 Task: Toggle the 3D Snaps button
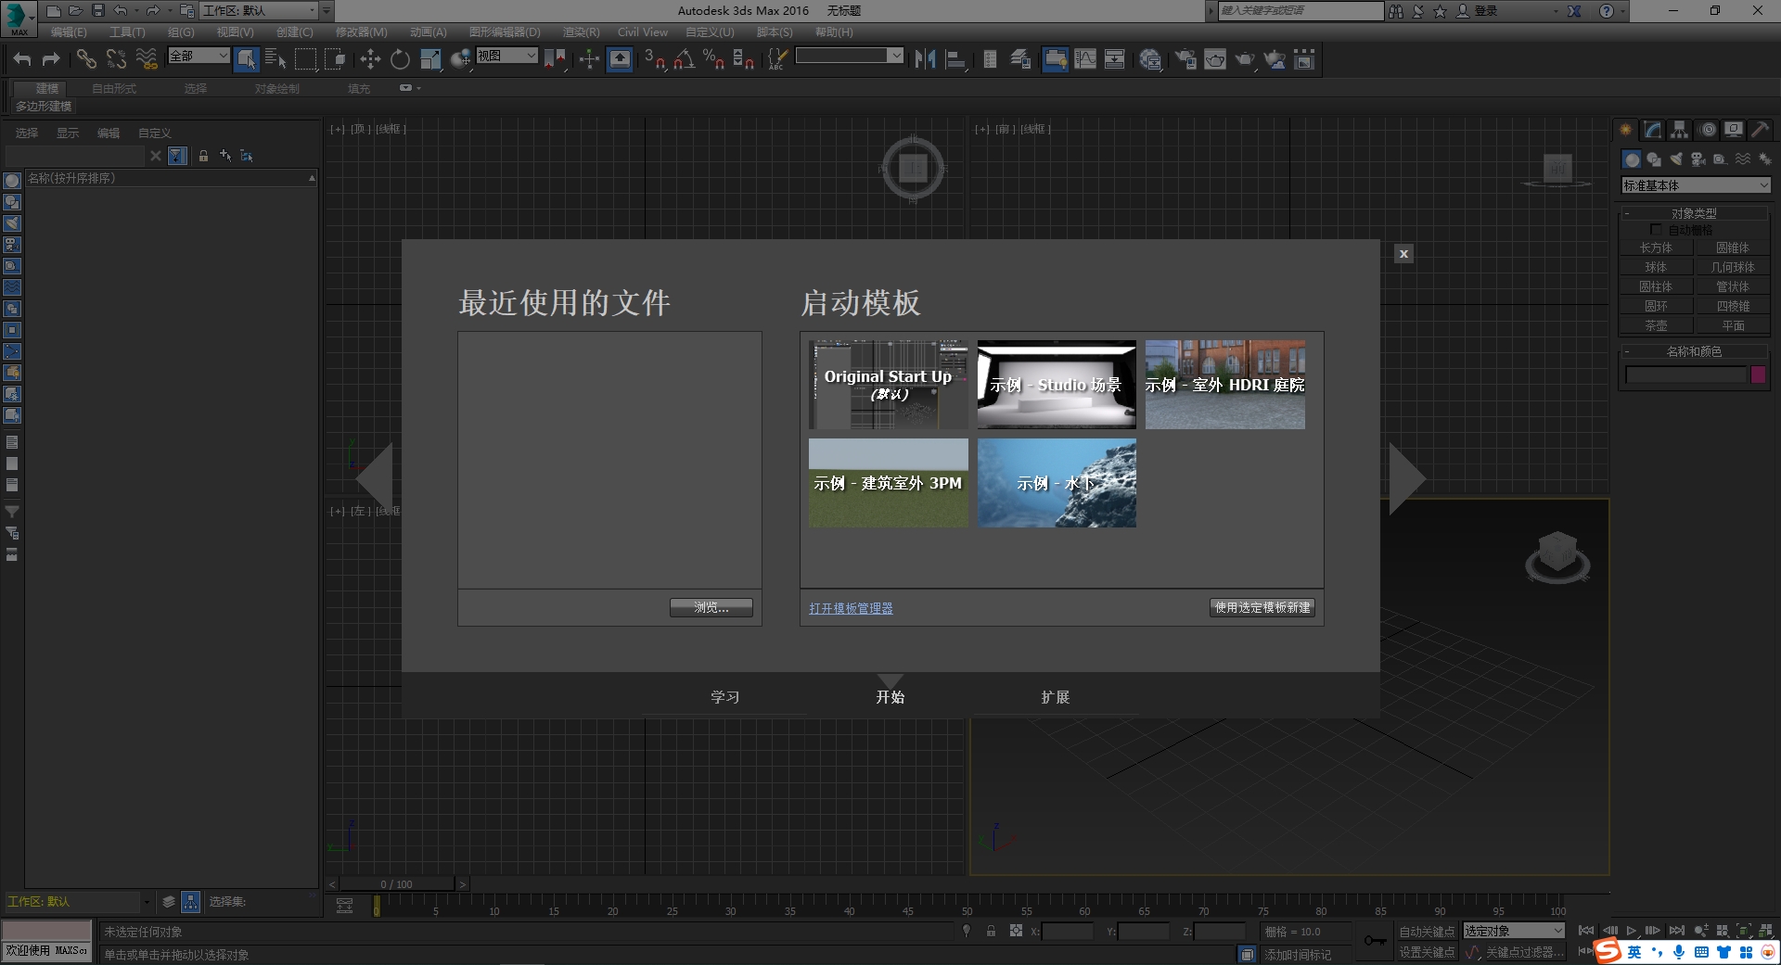tap(654, 59)
